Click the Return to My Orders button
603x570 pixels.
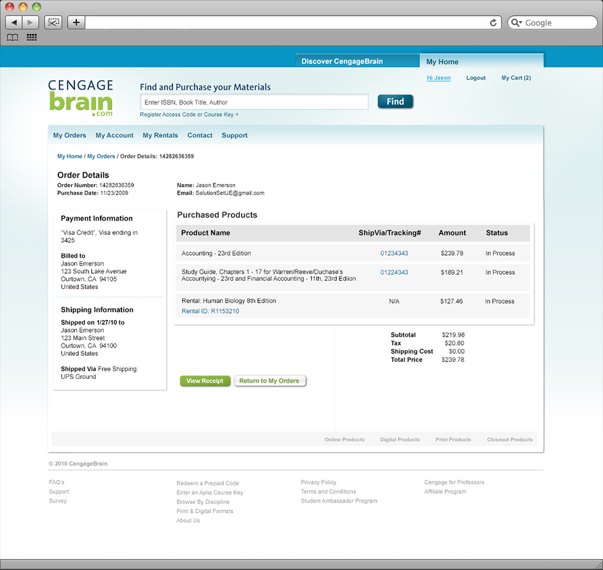pos(269,381)
